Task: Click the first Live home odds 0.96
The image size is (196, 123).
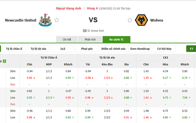Action: 29,78
